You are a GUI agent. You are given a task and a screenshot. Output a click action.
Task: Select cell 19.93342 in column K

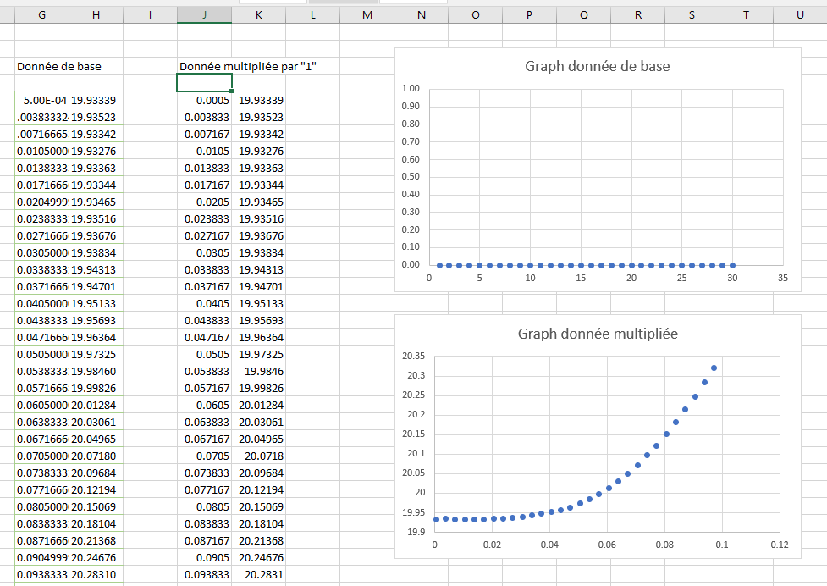pyautogui.click(x=259, y=134)
